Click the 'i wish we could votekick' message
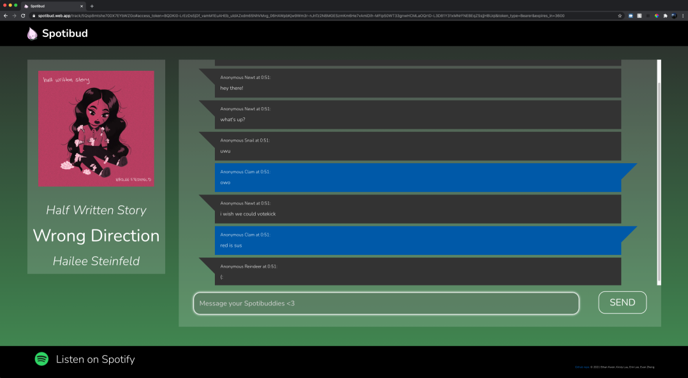Screen dimensions: 688x378 tap(418, 209)
